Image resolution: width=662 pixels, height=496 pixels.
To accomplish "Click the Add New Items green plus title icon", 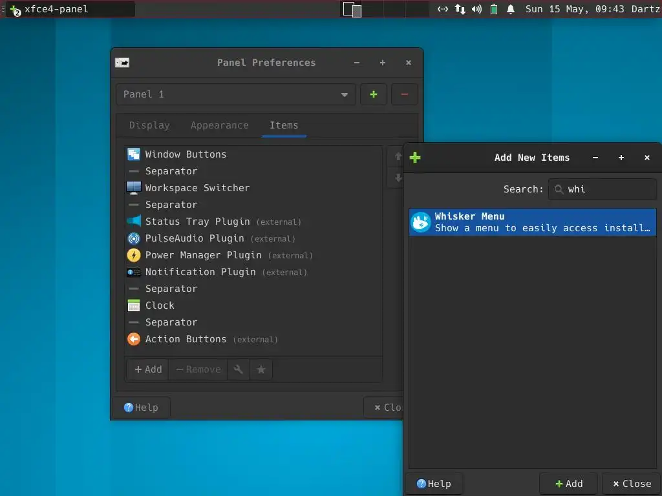I will coord(415,158).
